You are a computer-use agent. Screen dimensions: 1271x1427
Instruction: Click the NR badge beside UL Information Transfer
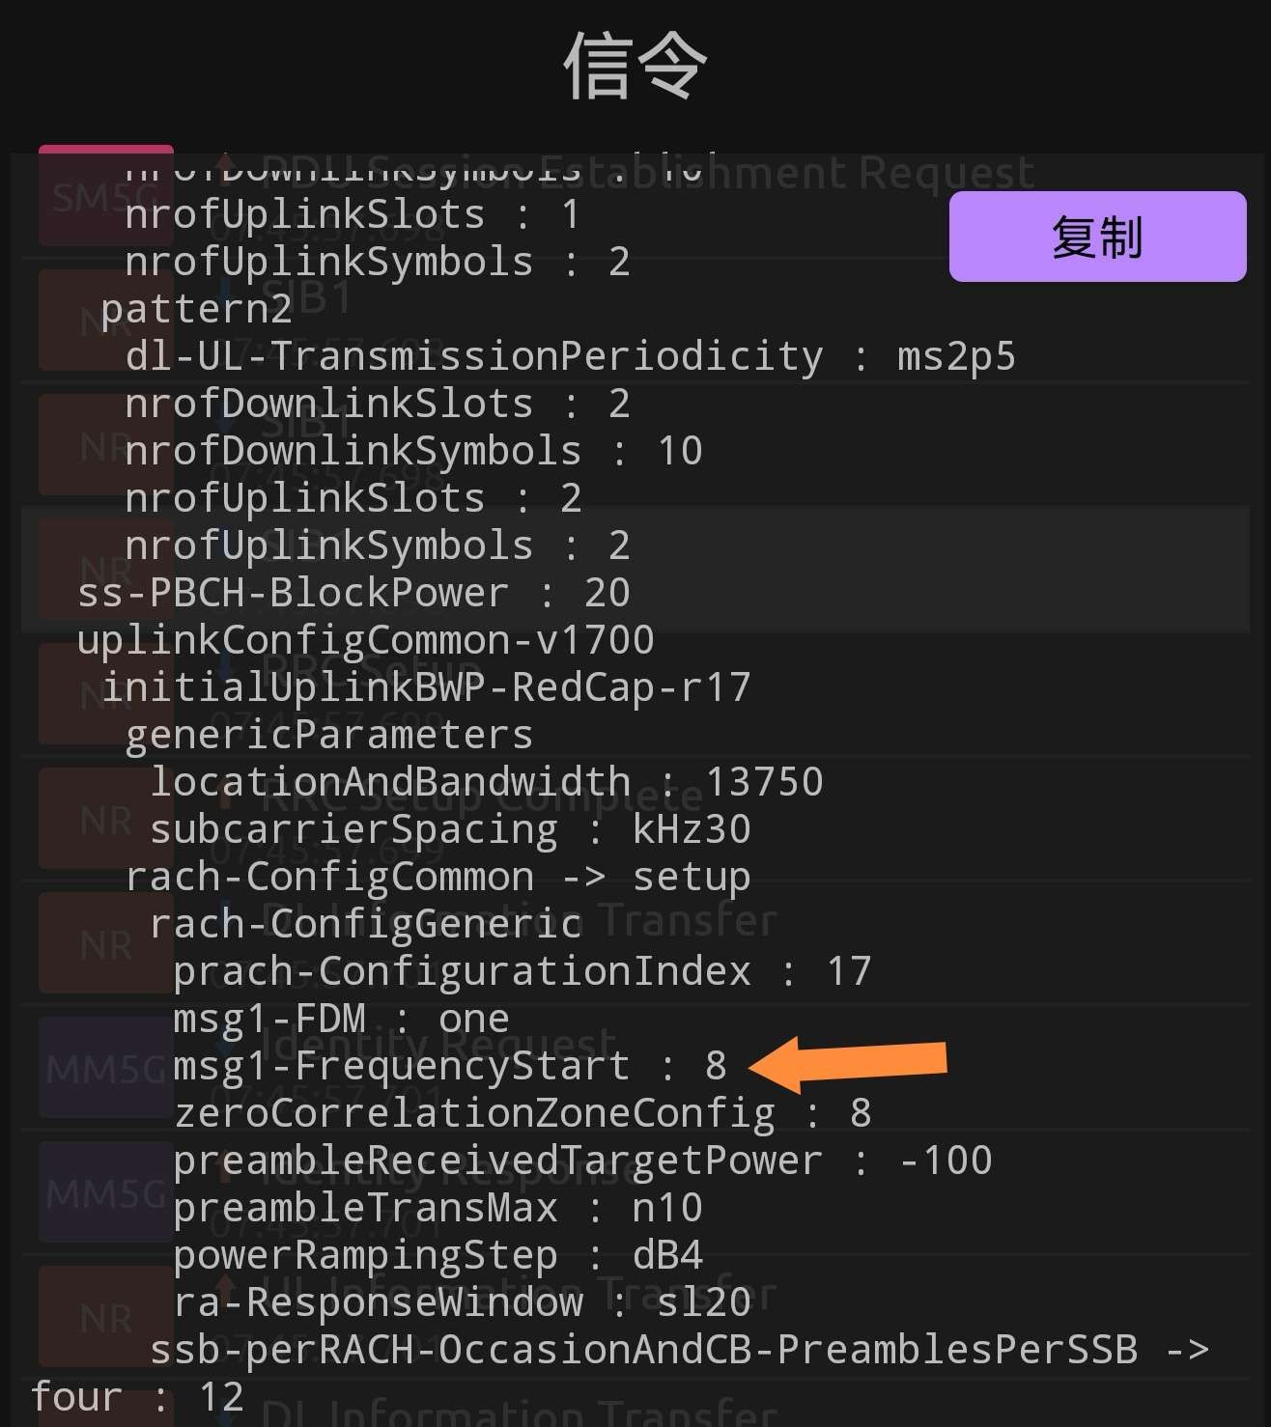click(105, 1317)
